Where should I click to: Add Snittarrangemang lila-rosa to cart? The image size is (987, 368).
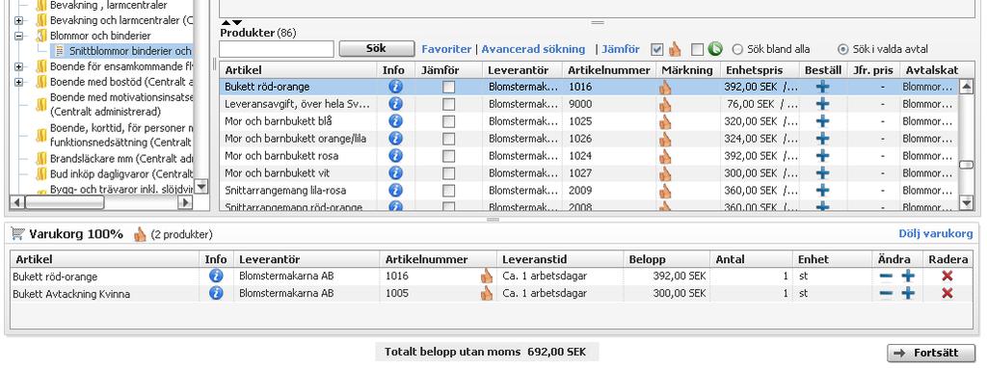tap(822, 190)
